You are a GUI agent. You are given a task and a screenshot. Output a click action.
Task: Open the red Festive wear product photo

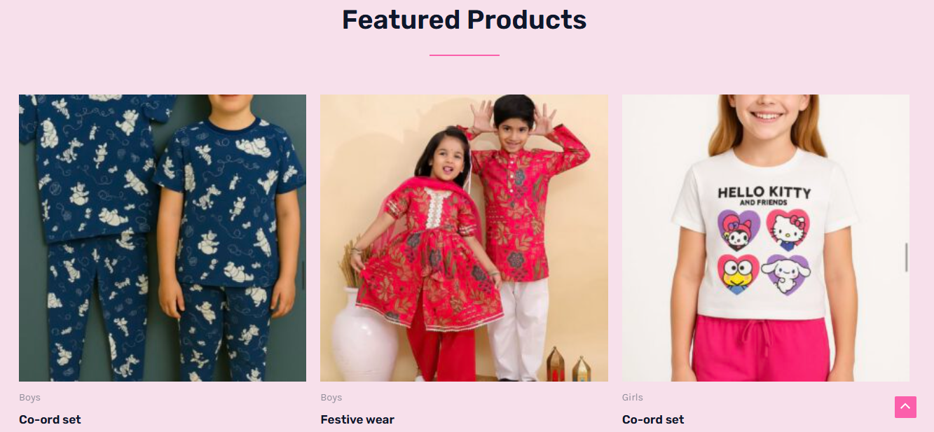click(x=464, y=238)
